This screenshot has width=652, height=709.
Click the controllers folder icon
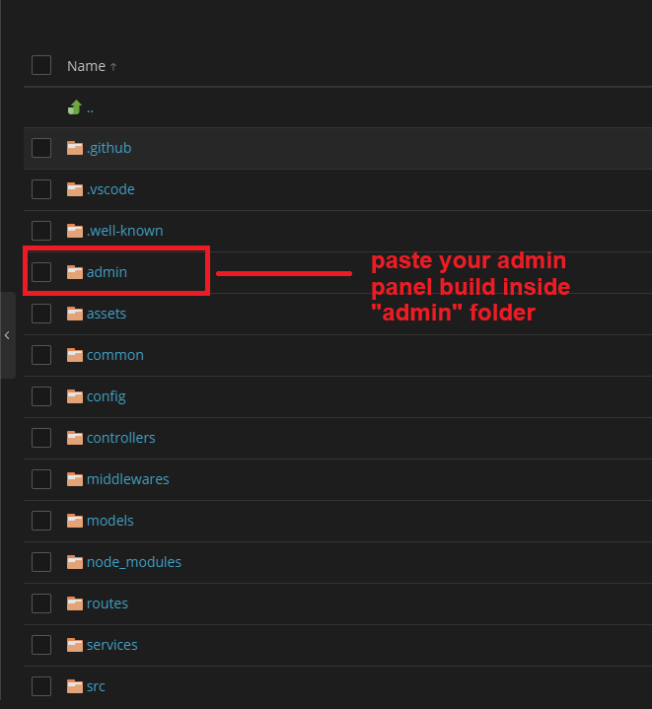click(75, 438)
